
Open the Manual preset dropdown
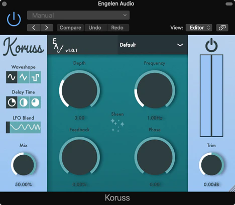point(78,15)
